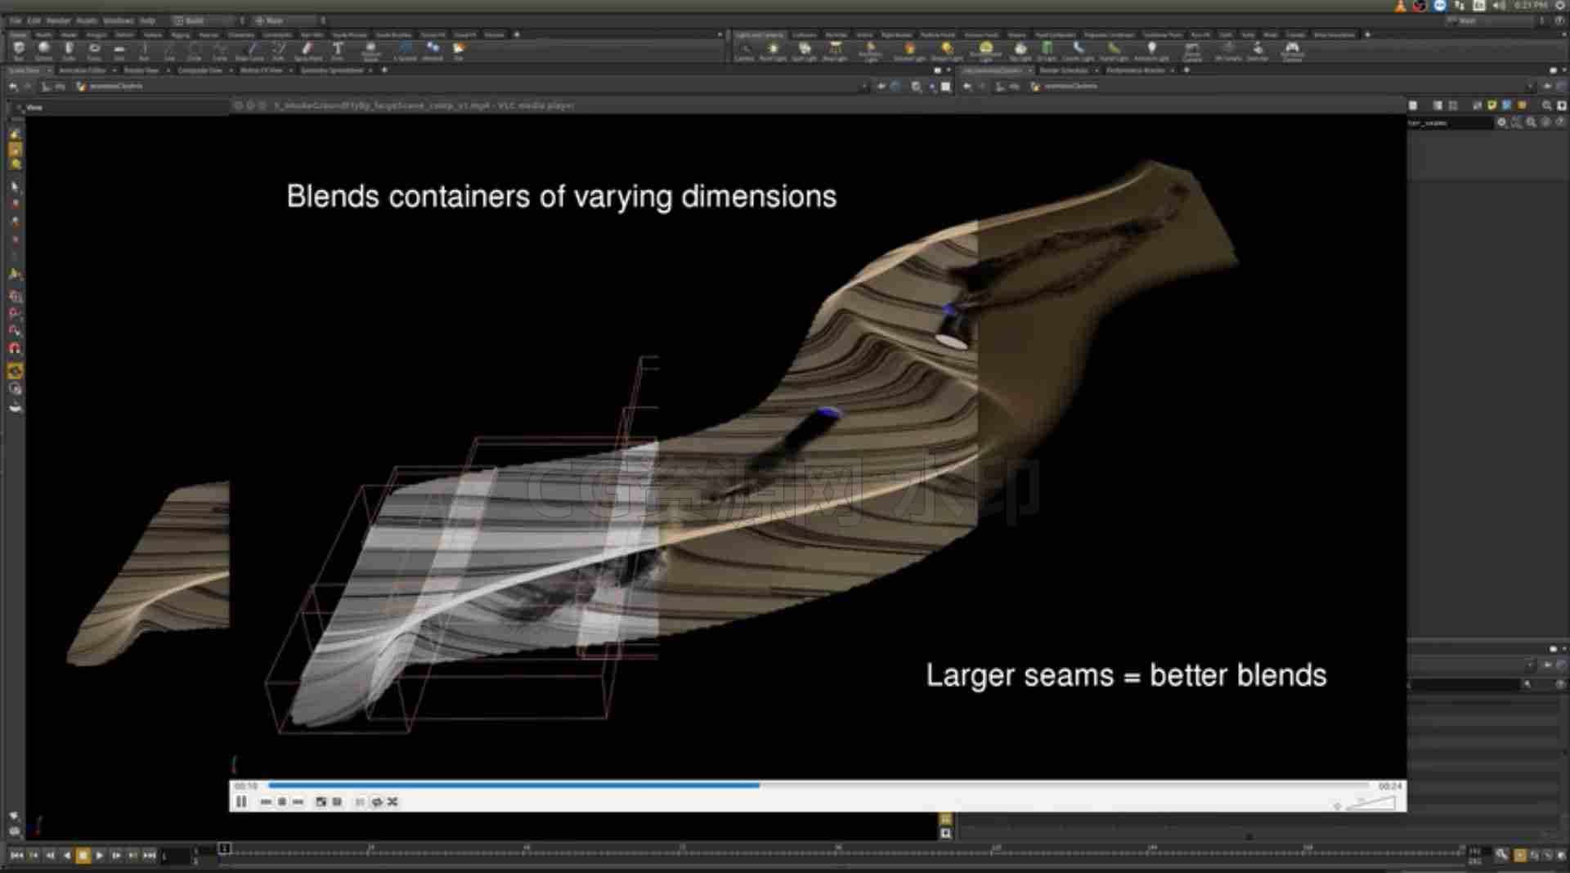Expand the Scene View tab dropdown arrow
1570x873 pixels.
(48, 70)
